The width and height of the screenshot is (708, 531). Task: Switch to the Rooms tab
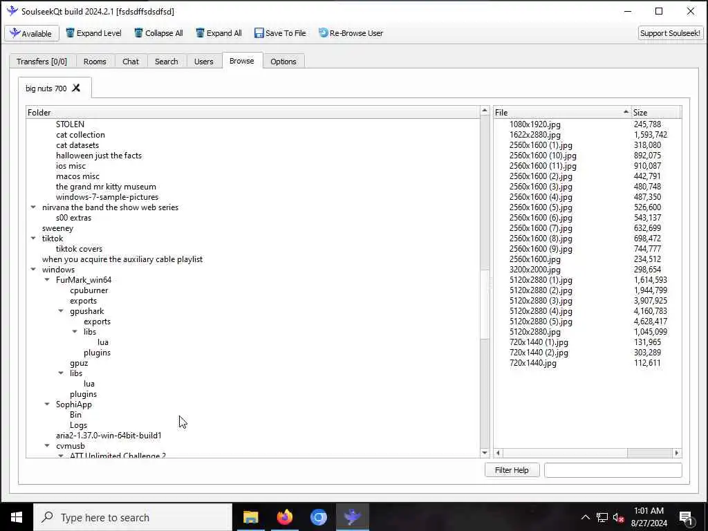coord(95,62)
